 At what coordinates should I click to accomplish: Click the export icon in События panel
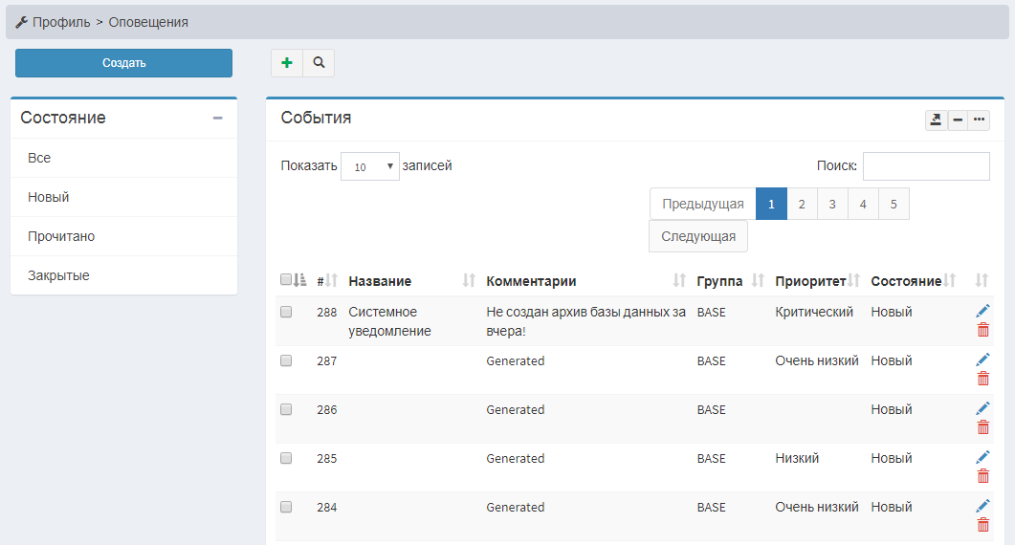coord(936,120)
